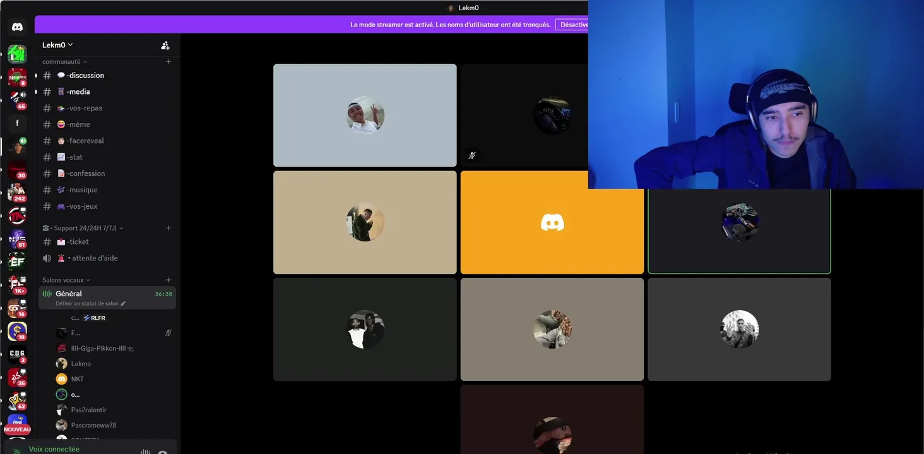Viewport: 924px width, 454px height.
Task: Open server icon with 65 badge
Action: (17, 100)
